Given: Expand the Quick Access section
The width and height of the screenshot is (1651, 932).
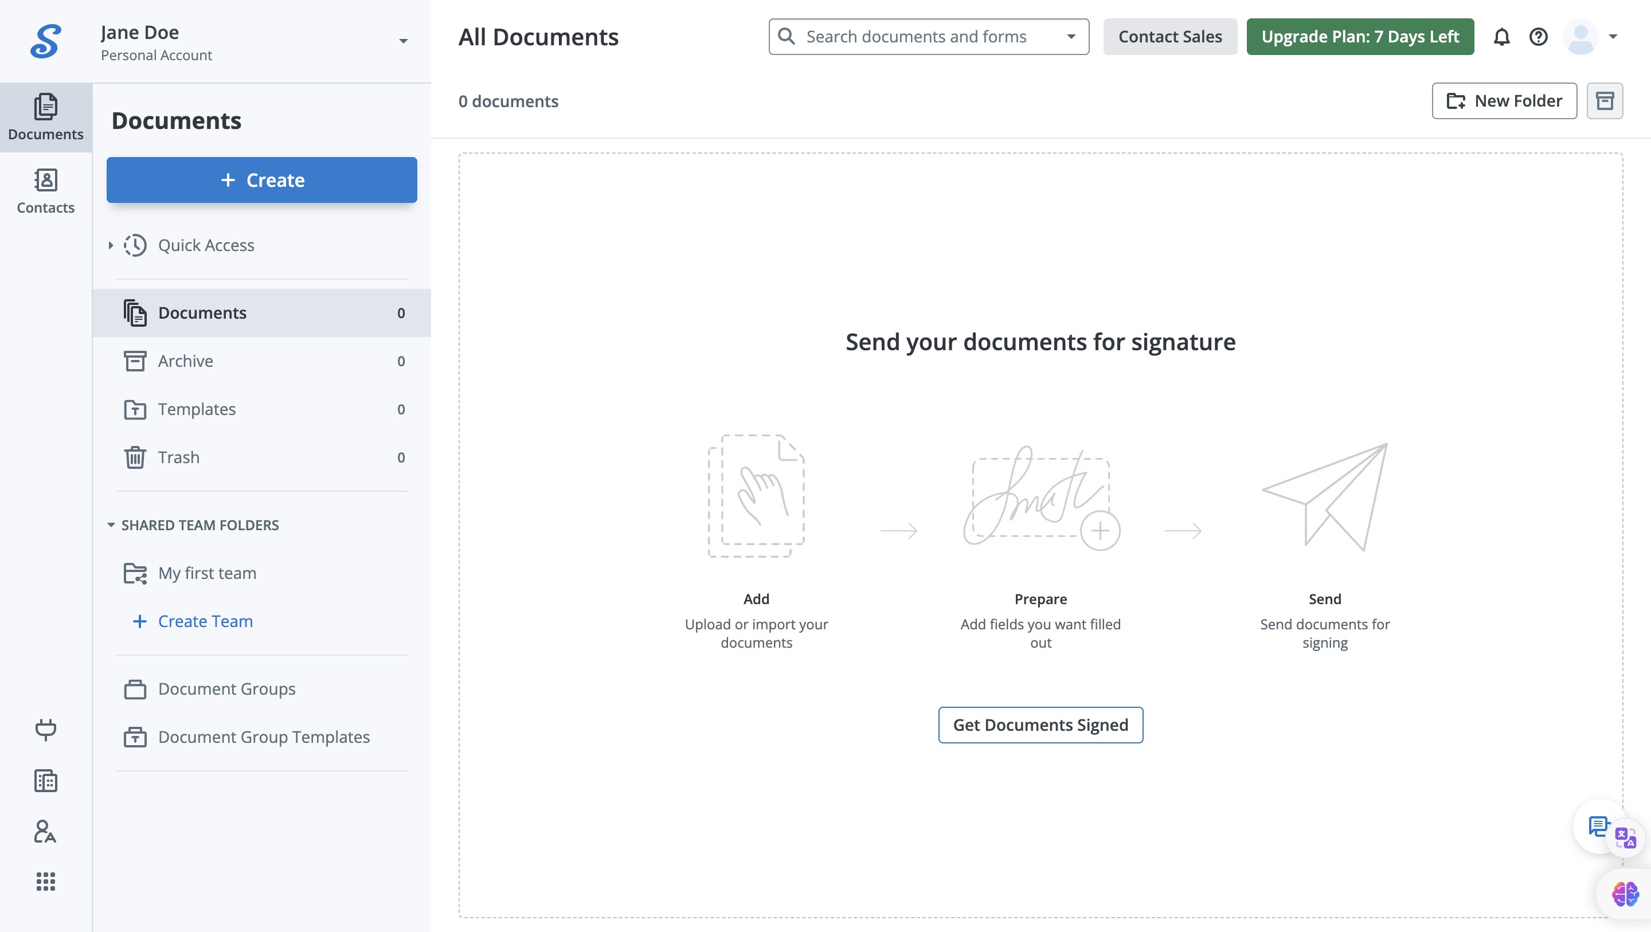Looking at the screenshot, I should 111,245.
